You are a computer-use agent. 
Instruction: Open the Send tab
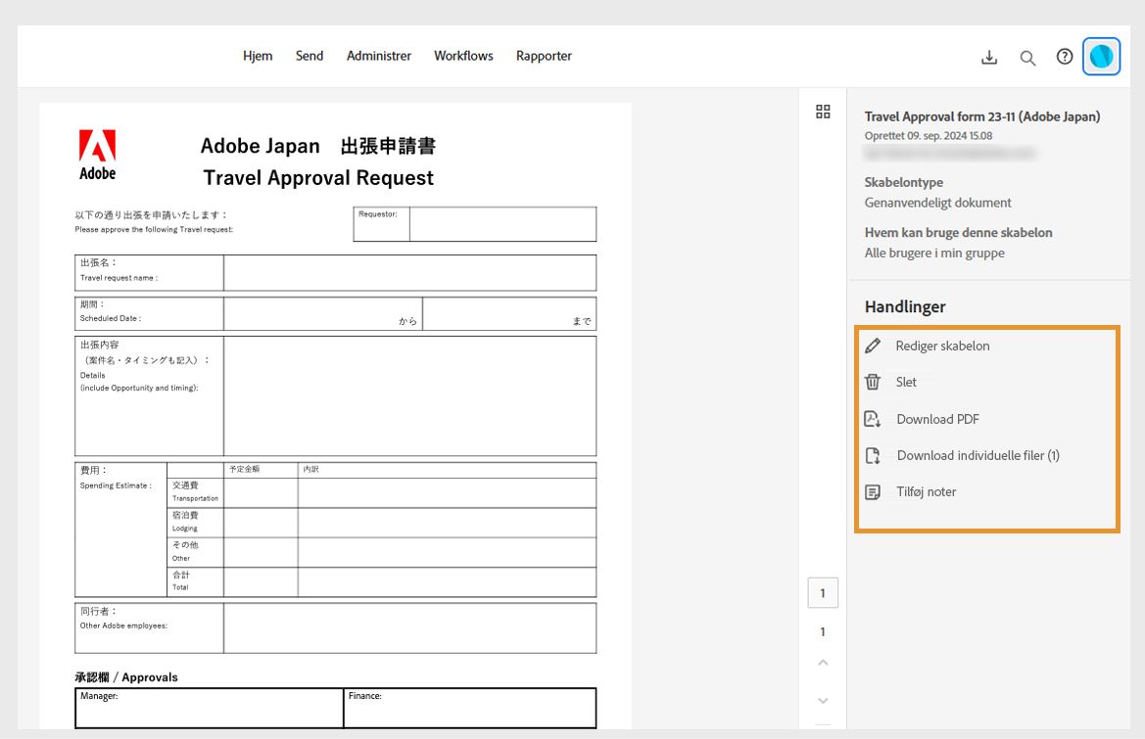coord(310,56)
